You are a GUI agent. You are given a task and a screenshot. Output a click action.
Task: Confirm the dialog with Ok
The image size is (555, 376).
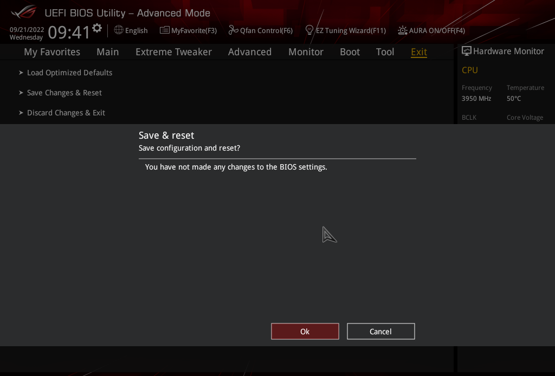[305, 332]
